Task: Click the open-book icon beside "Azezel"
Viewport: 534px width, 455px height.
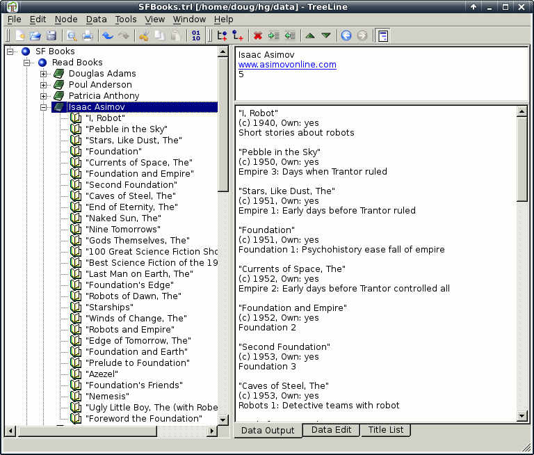Action: click(76, 374)
